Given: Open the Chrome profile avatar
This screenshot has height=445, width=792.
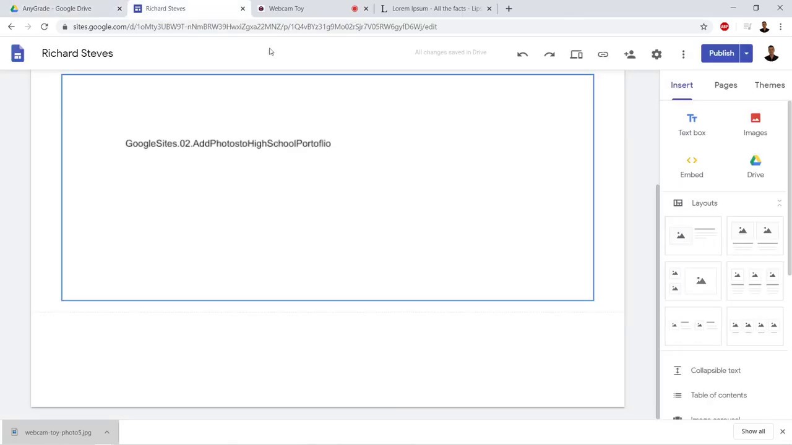Looking at the screenshot, I should pyautogui.click(x=764, y=27).
